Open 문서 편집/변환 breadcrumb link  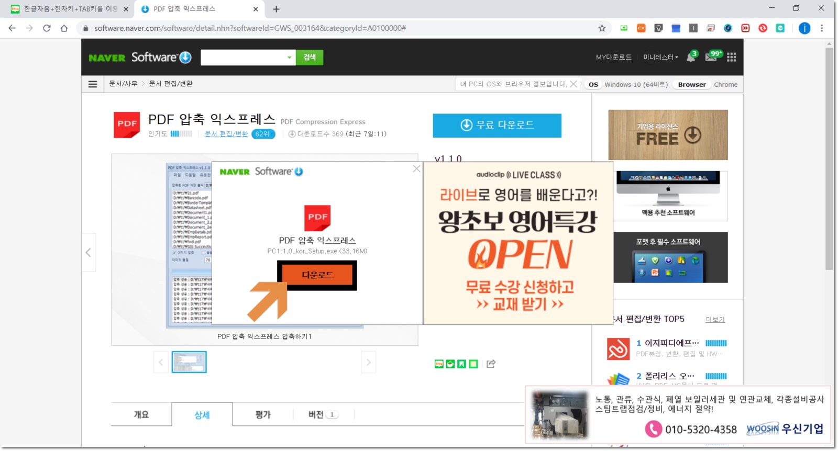(x=171, y=84)
